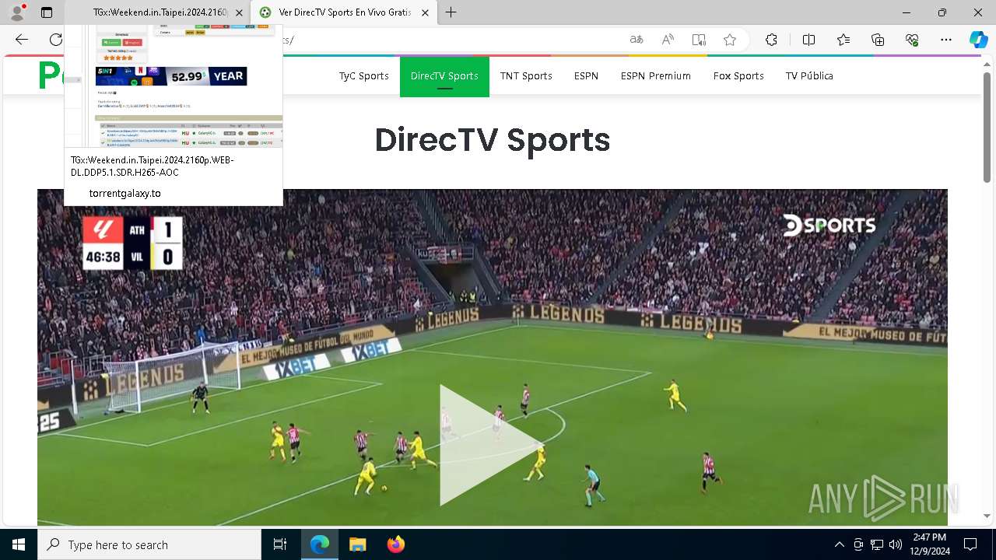Close the TGx Weekend in Taipei tab
The image size is (996, 560).
(238, 12)
